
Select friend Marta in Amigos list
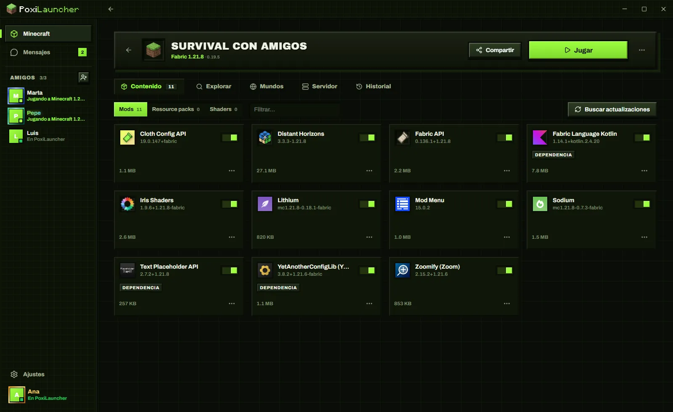point(48,96)
